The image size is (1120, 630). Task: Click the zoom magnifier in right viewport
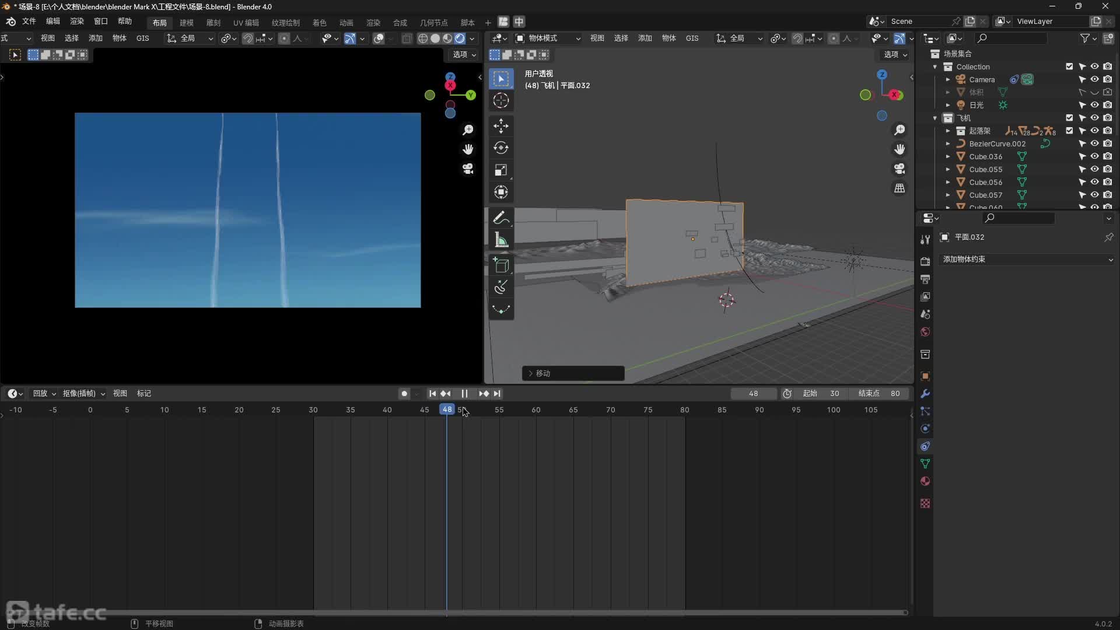pyautogui.click(x=900, y=129)
